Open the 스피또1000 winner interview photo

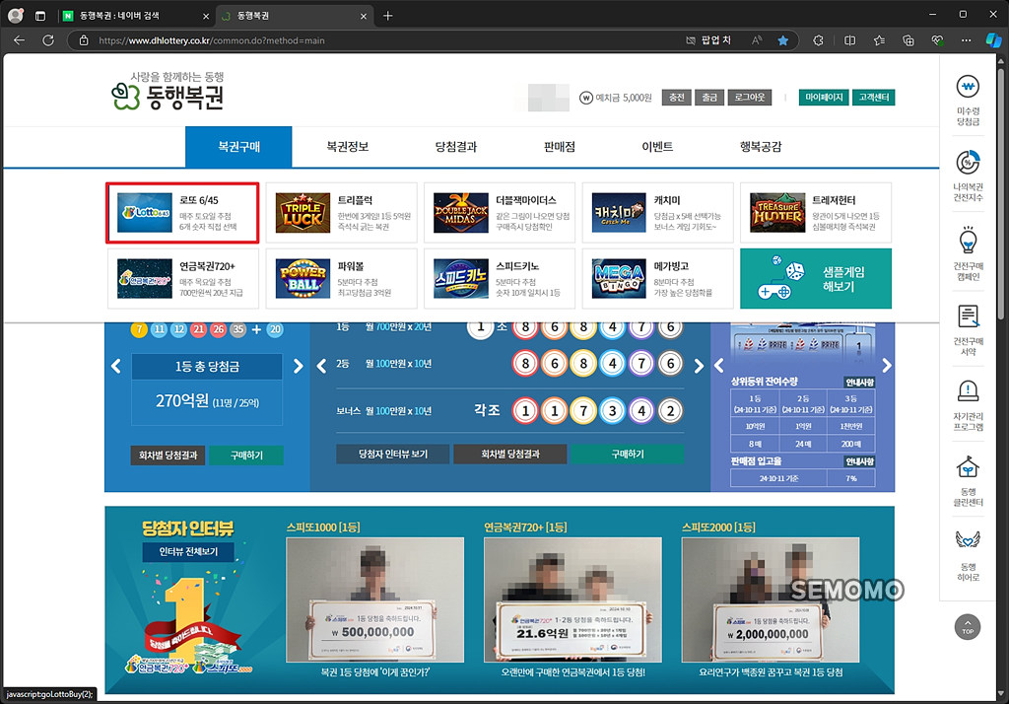coord(374,599)
